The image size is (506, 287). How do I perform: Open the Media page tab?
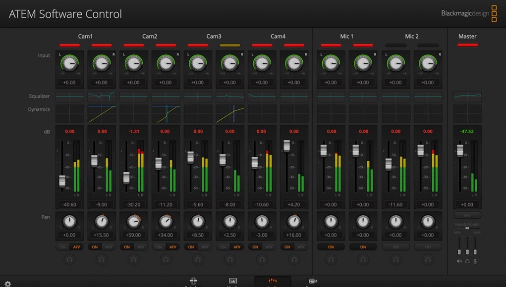click(x=232, y=282)
